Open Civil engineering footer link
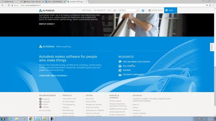 (x=69, y=105)
